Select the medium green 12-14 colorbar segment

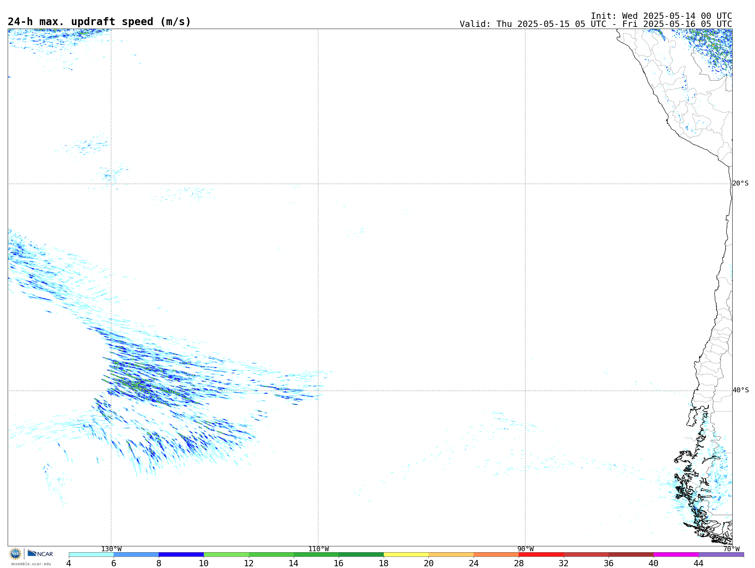coord(271,555)
